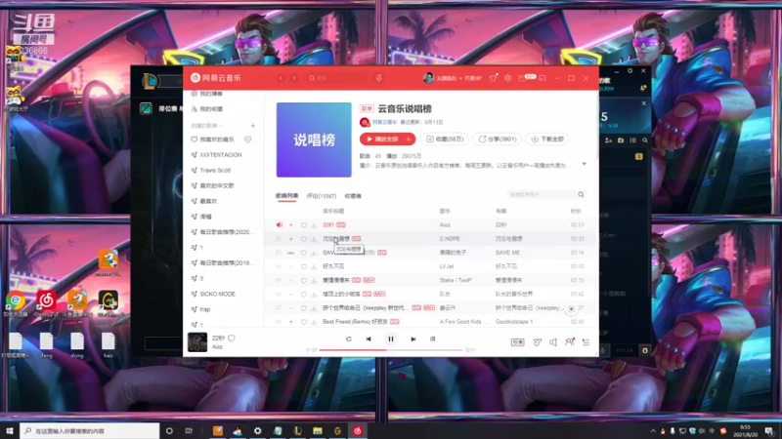Open the MV badge of 爱情慢慢来
This screenshot has height=439, width=782.
point(369,280)
